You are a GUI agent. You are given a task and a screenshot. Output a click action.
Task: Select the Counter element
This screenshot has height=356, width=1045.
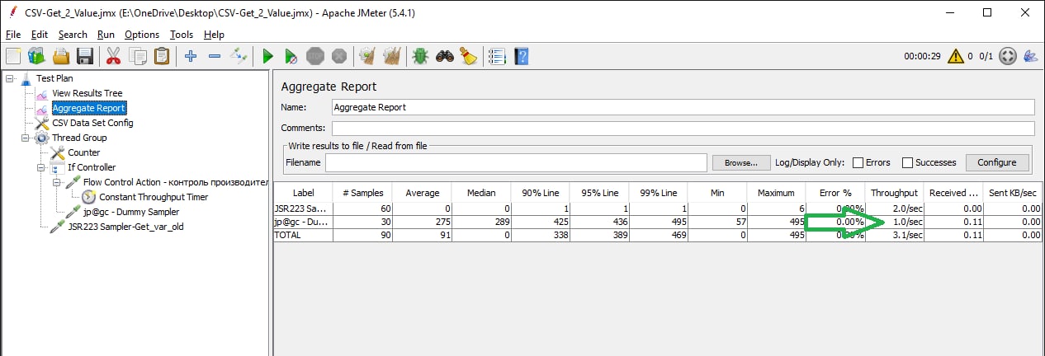coord(84,152)
